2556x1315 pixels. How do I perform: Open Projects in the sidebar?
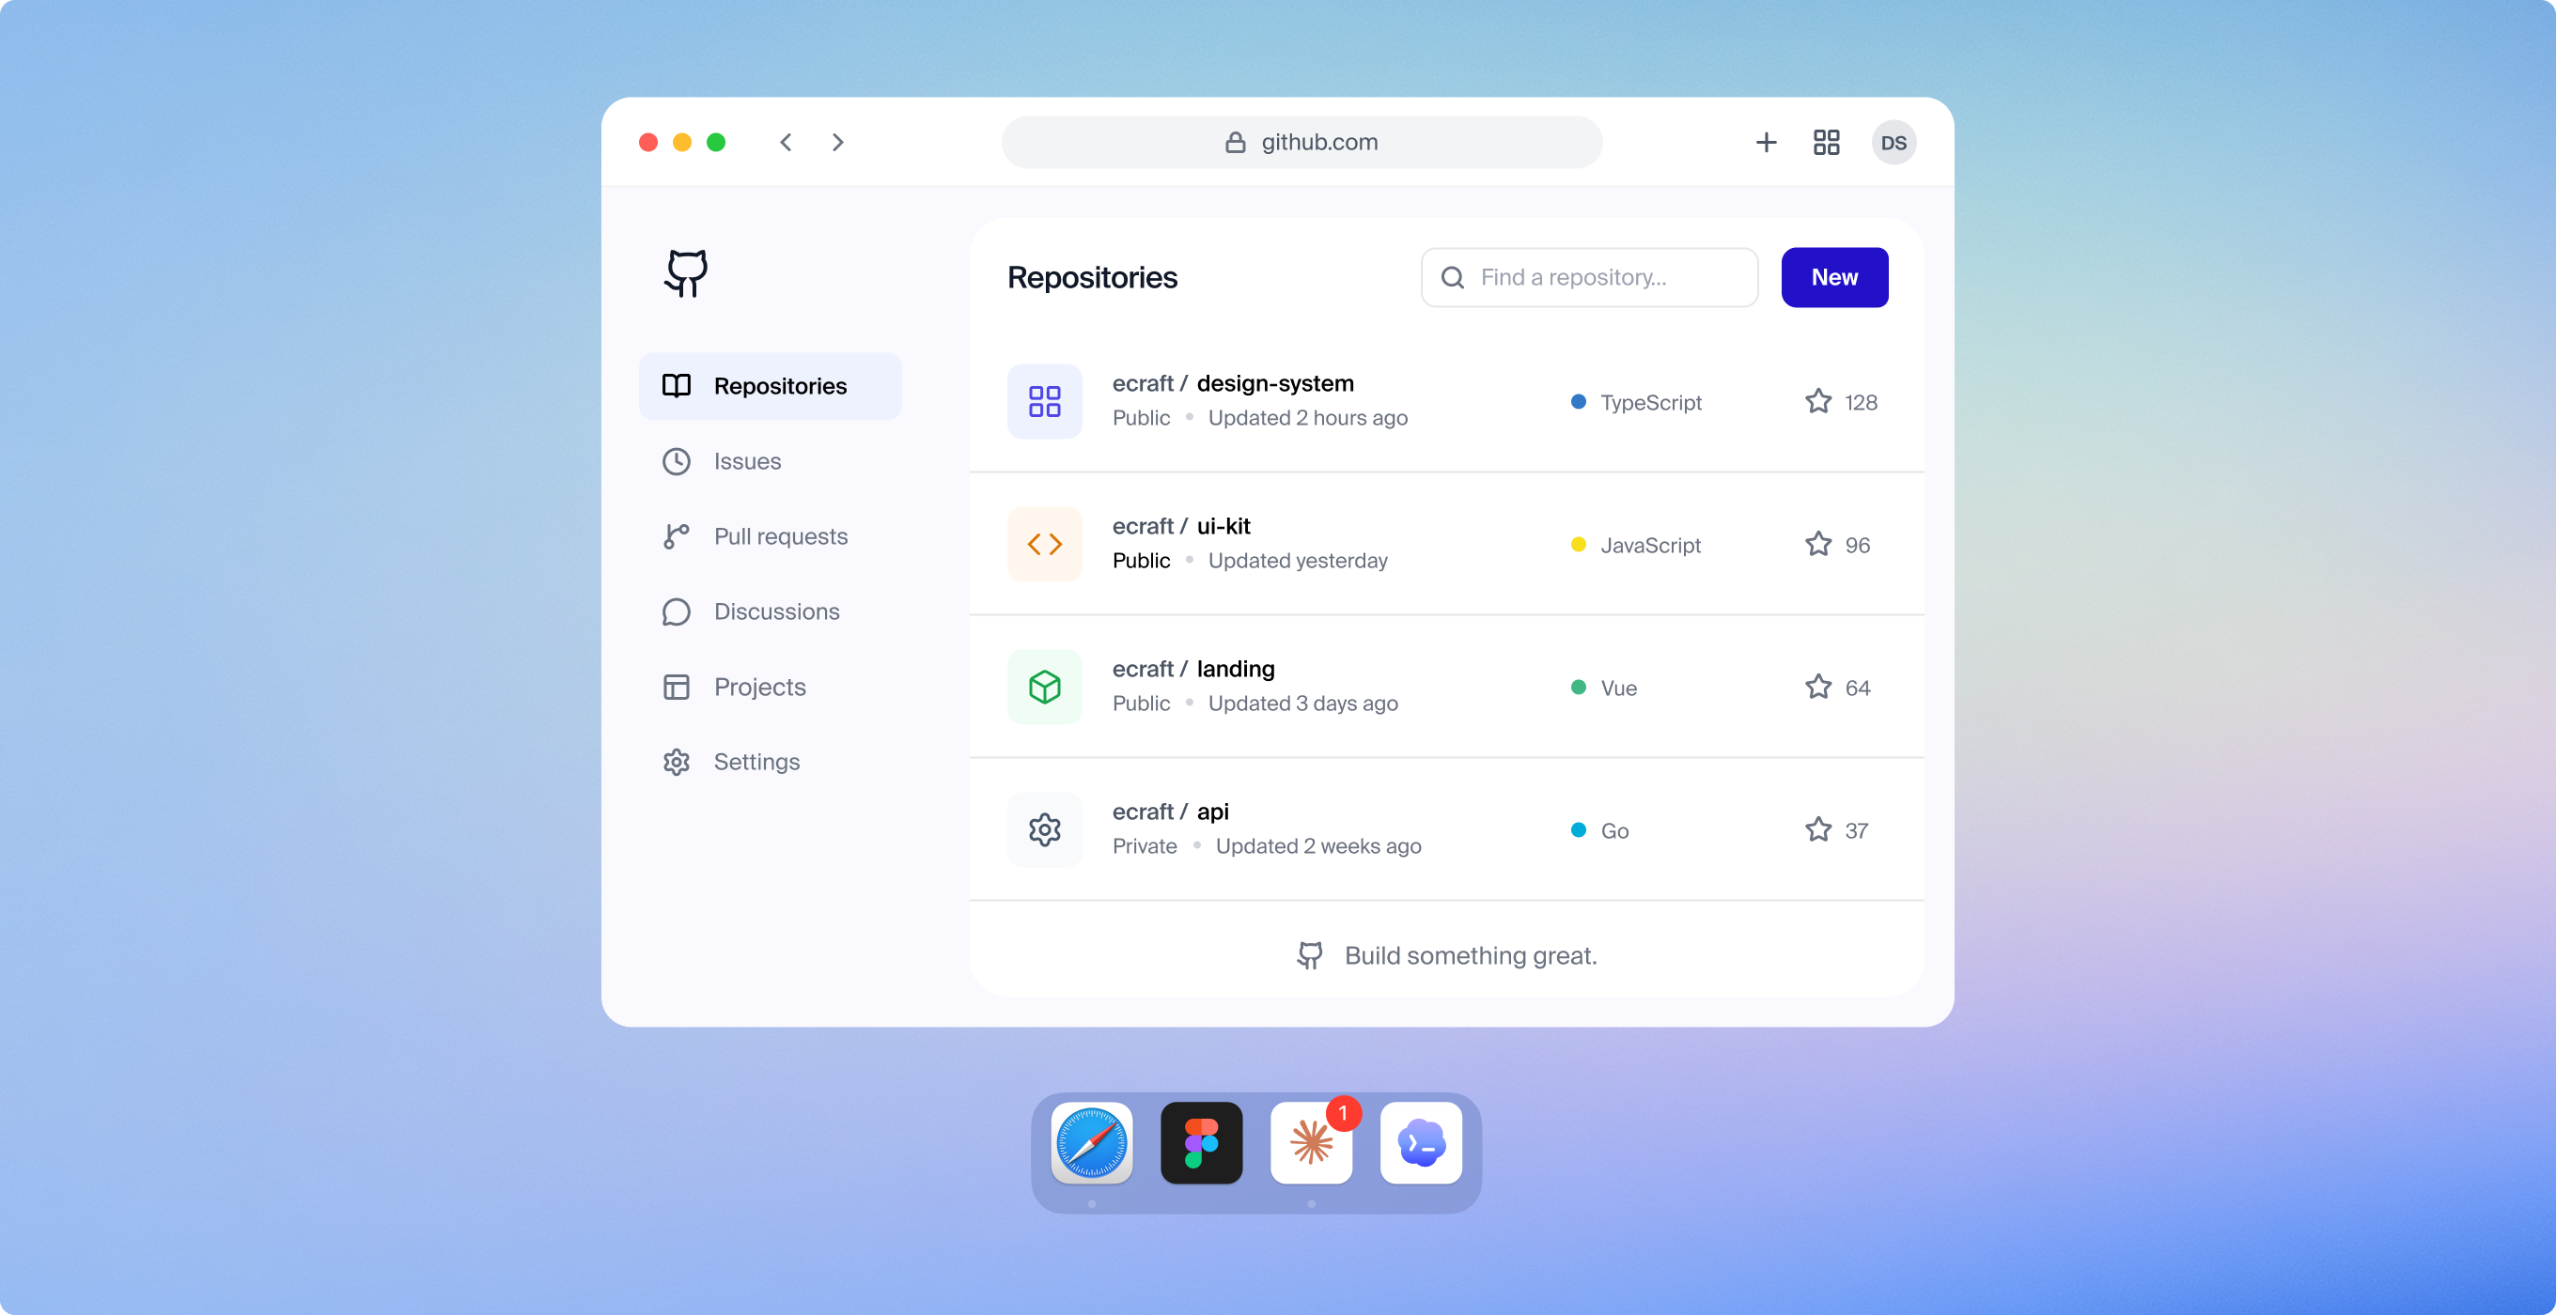[x=770, y=687]
